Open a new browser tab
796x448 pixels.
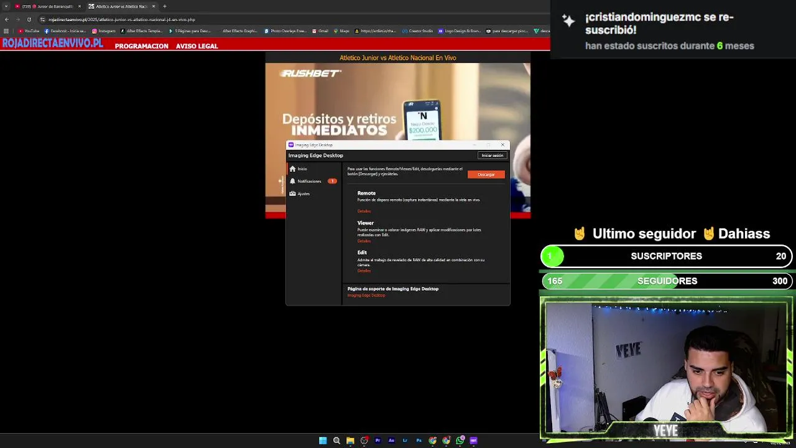[x=165, y=6]
